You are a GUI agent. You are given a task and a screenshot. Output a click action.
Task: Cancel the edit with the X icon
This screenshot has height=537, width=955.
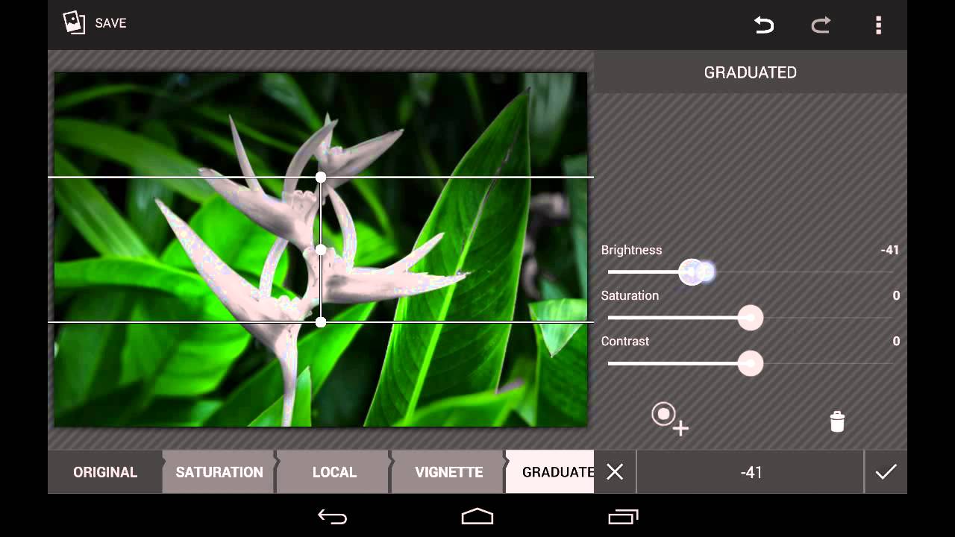click(615, 472)
